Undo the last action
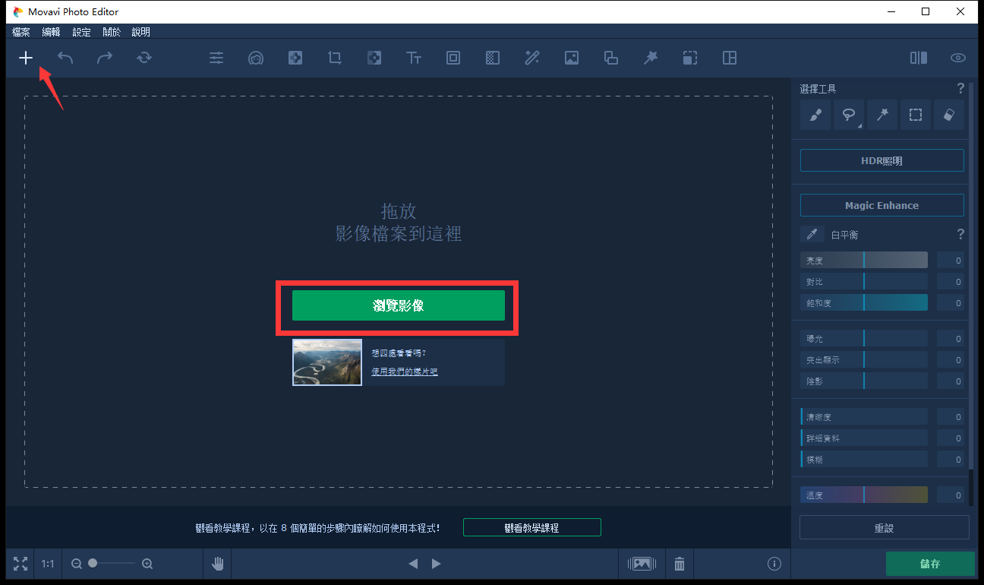The height and width of the screenshot is (585, 984). (65, 58)
